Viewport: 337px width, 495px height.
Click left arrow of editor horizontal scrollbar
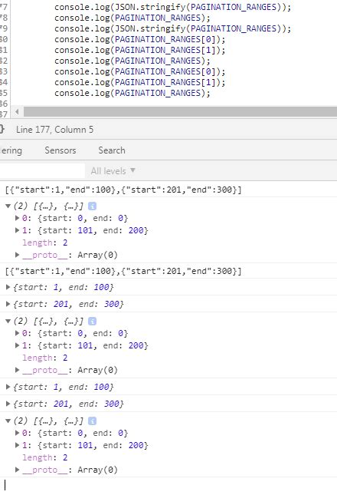(17, 111)
